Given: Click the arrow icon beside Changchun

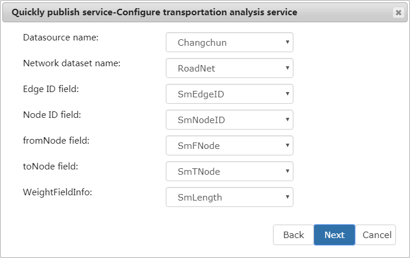Looking at the screenshot, I should pos(287,42).
